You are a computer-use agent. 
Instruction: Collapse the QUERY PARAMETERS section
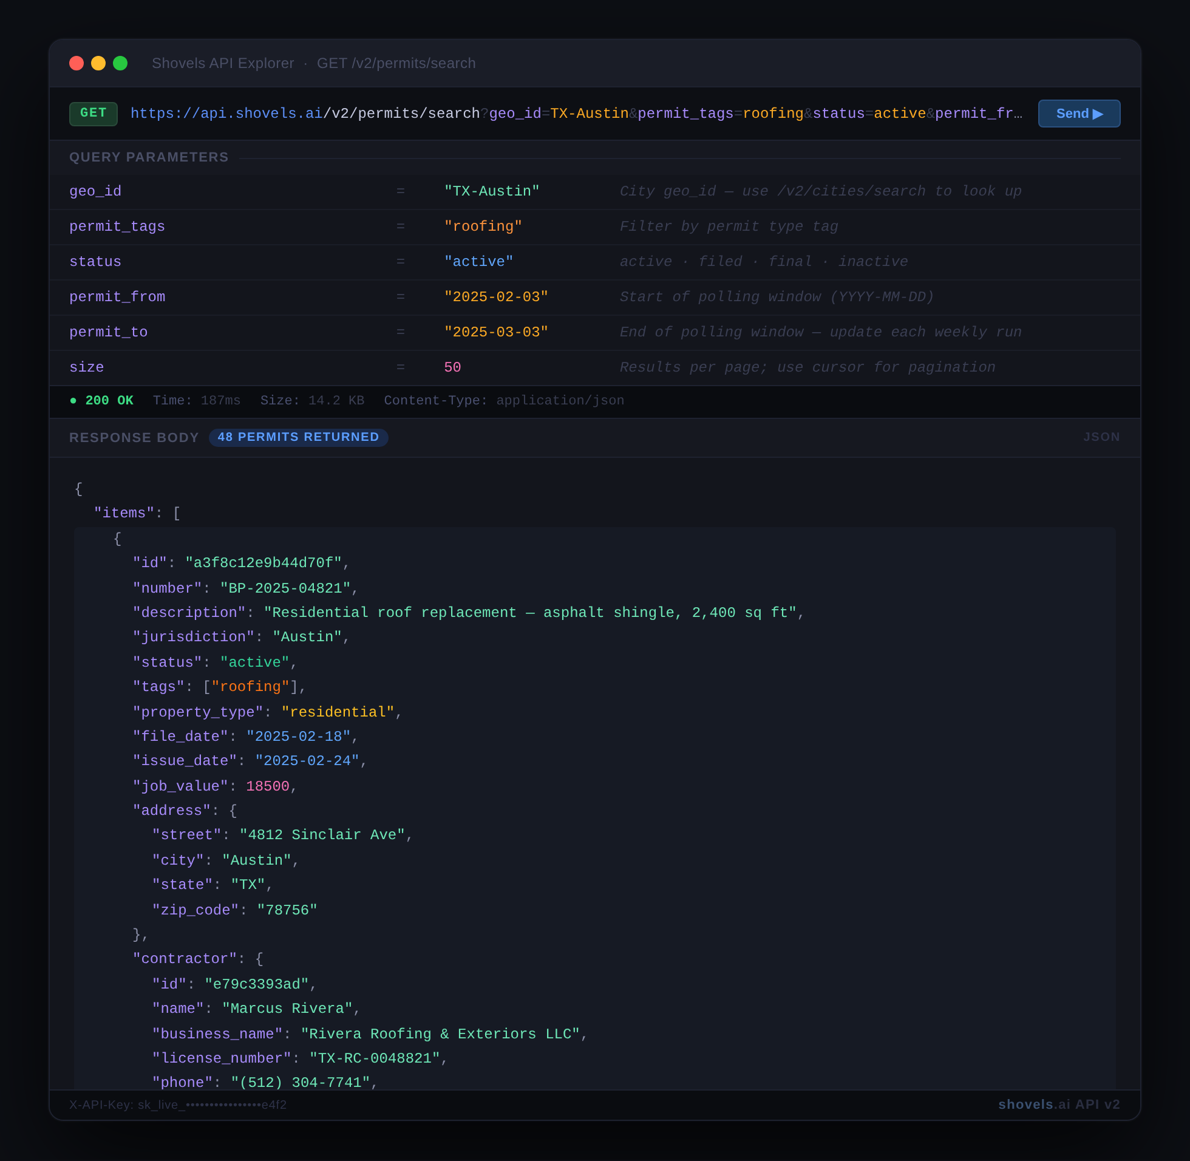coord(149,157)
